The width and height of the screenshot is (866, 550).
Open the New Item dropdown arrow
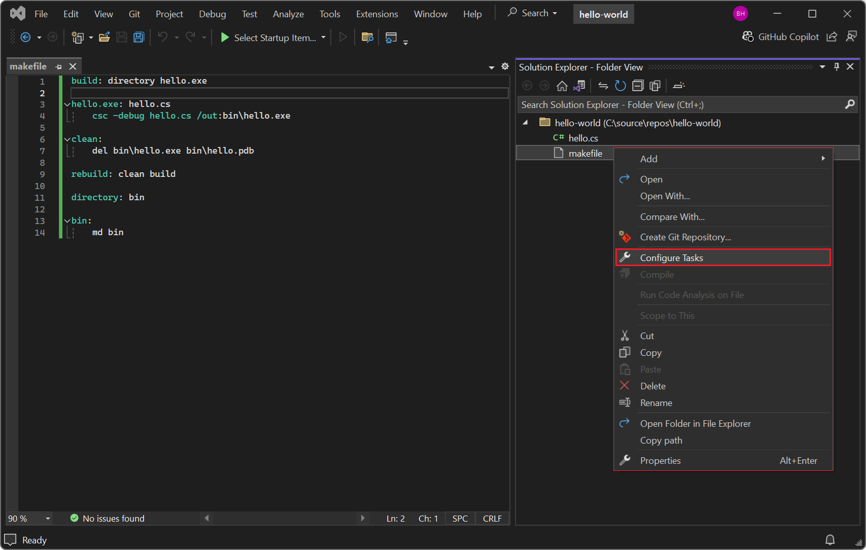(x=91, y=38)
